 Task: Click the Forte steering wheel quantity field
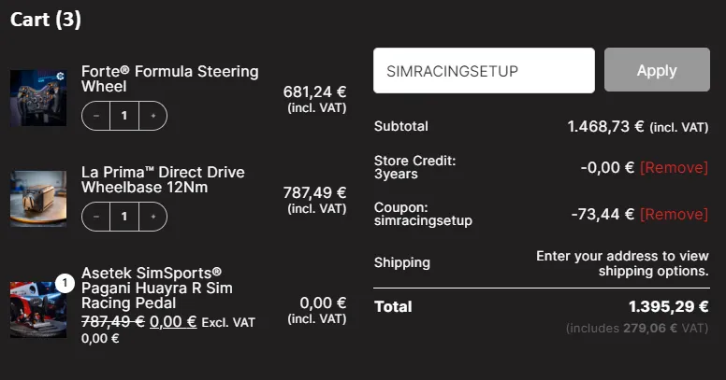pyautogui.click(x=124, y=116)
